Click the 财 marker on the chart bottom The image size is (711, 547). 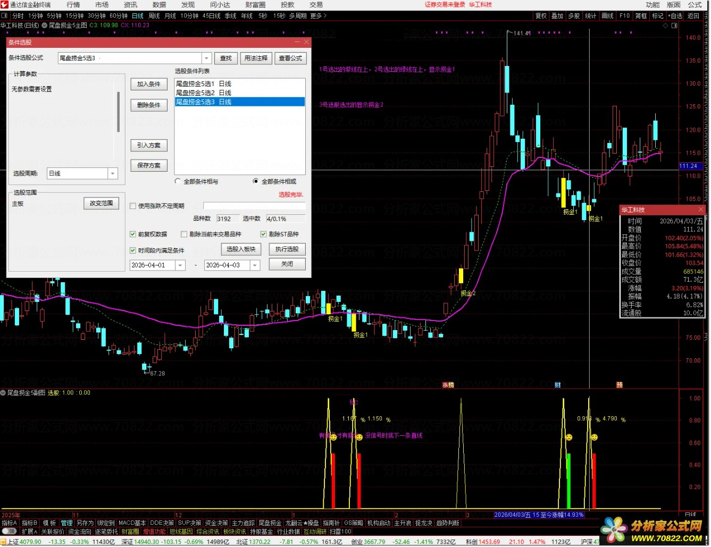click(557, 385)
